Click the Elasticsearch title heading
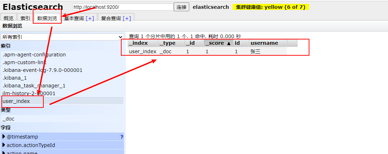This screenshot has width=388, height=154. (33, 7)
